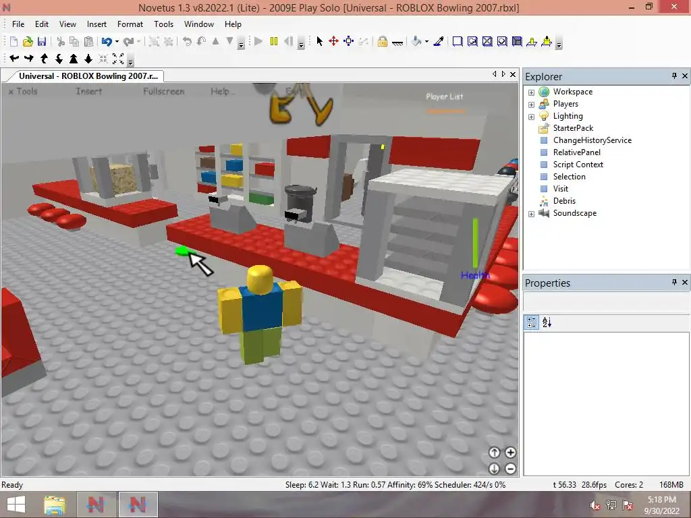Open the Edit menu
The width and height of the screenshot is (691, 518).
tap(42, 24)
